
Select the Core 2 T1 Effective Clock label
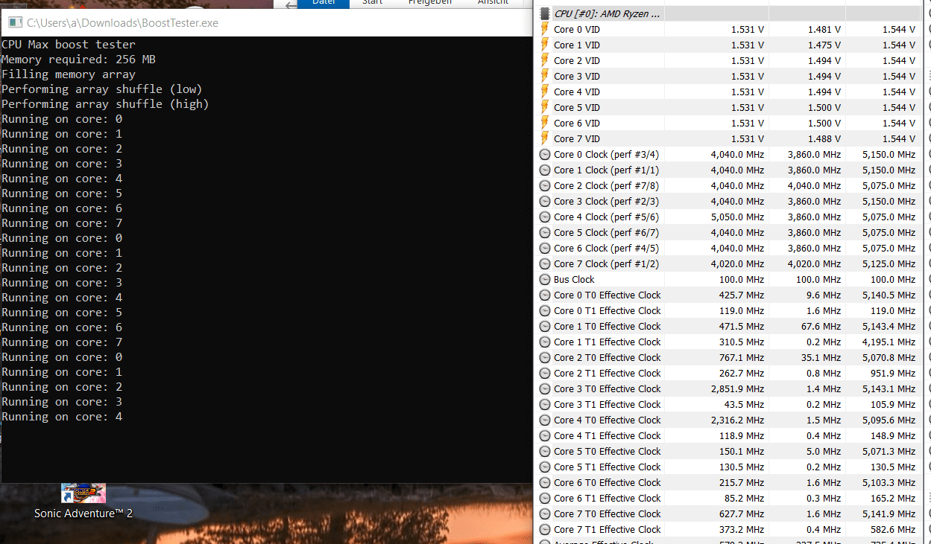[x=607, y=373]
